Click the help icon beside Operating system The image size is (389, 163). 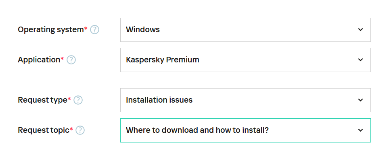pyautogui.click(x=94, y=30)
